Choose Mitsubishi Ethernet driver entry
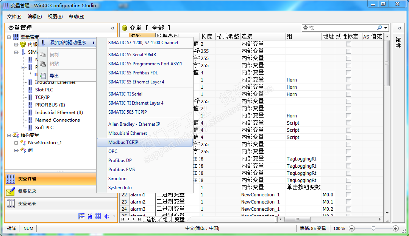Viewport: 409px width, 236px height. pos(145,133)
